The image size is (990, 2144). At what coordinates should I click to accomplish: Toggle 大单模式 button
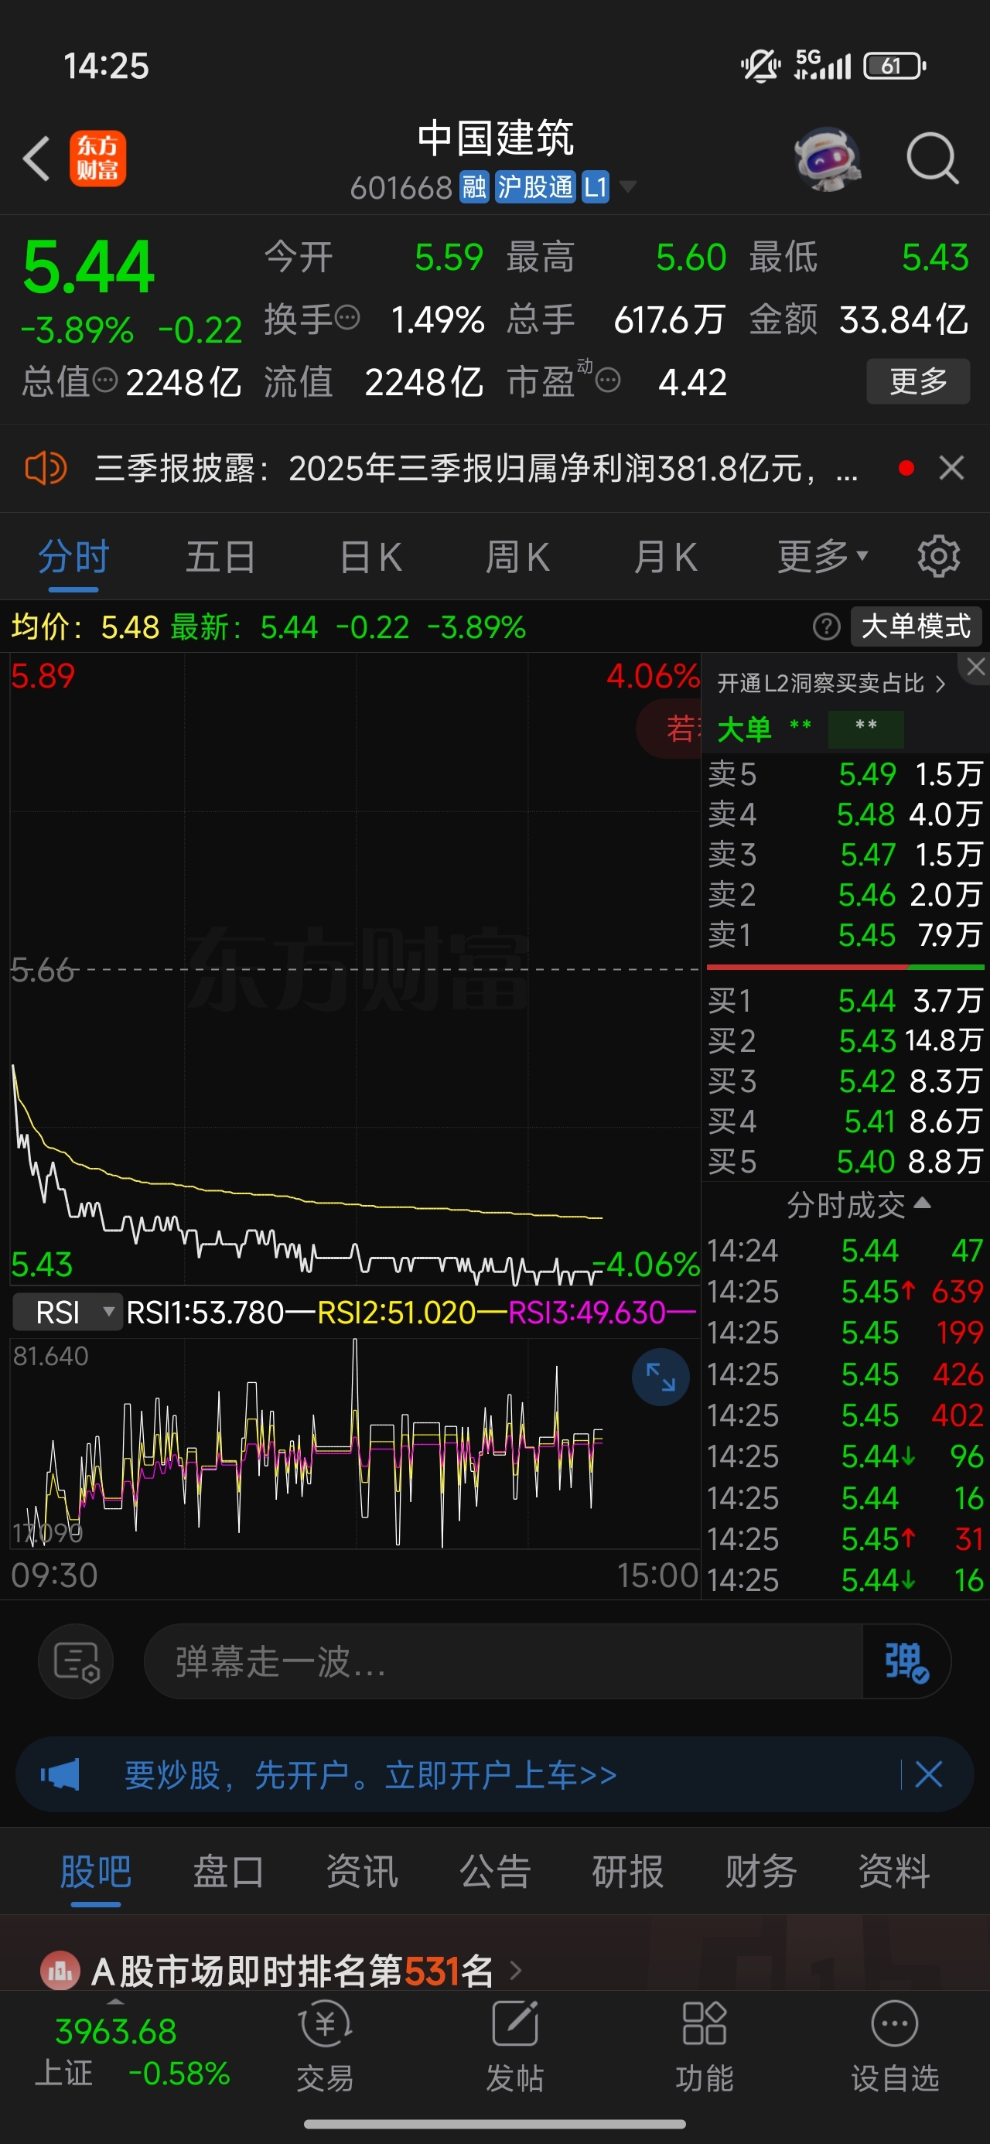(x=916, y=626)
